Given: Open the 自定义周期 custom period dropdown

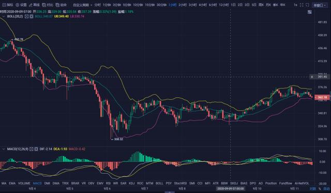Looking at the screenshot, I should coord(83,5).
